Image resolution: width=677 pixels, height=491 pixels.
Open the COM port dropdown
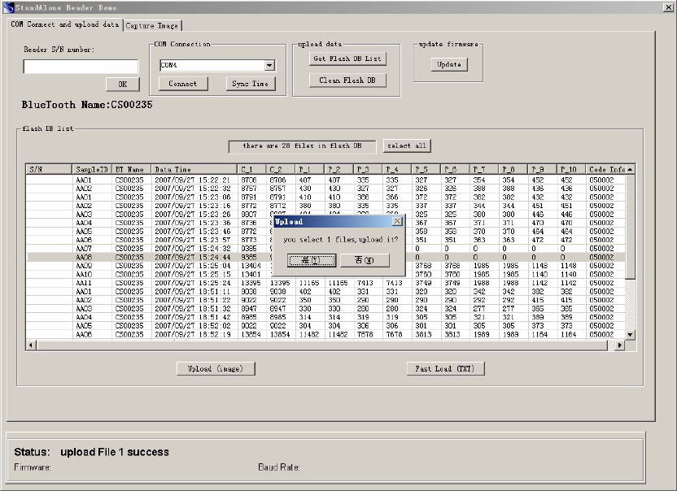click(x=269, y=65)
